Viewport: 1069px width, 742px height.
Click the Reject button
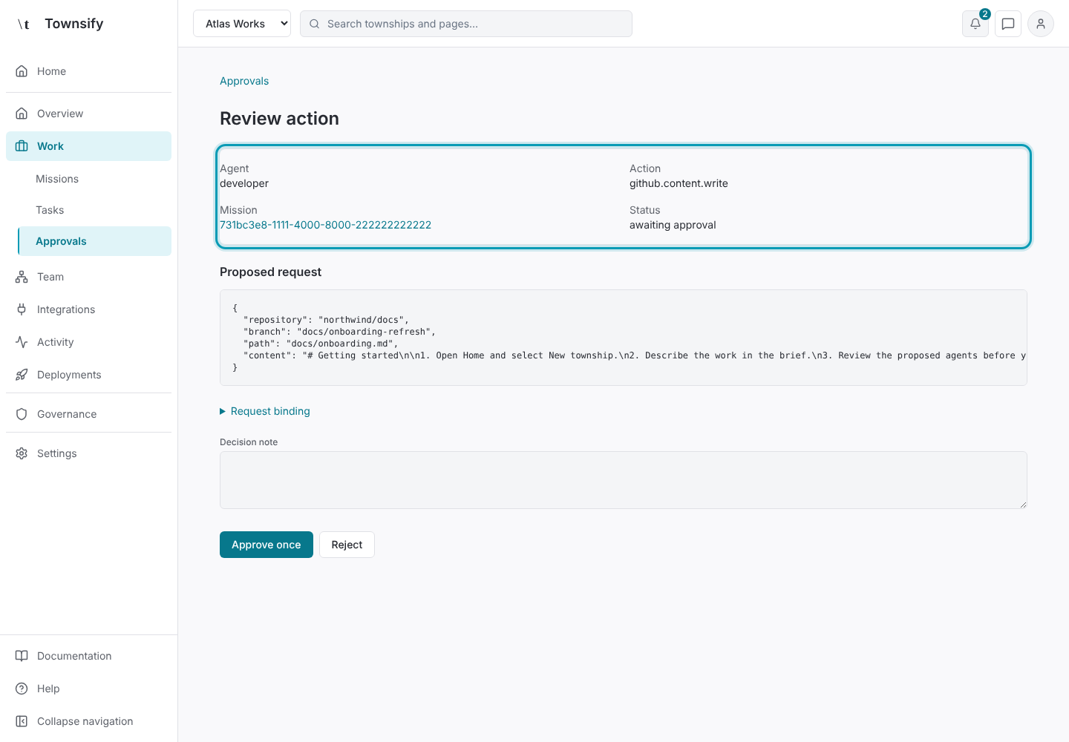pos(347,545)
